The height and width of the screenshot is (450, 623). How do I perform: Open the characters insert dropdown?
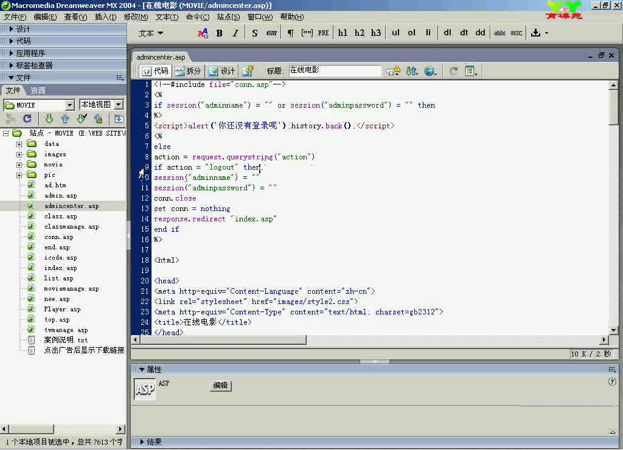[547, 33]
